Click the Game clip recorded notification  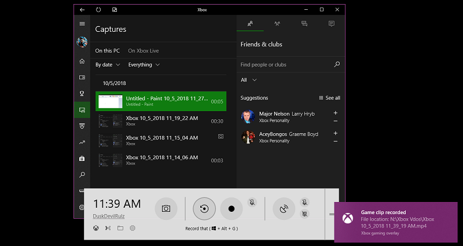(396, 222)
